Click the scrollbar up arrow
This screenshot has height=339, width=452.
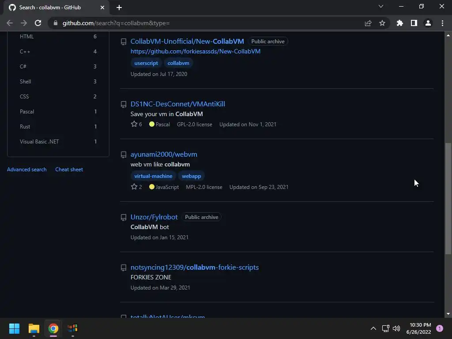tap(448, 35)
